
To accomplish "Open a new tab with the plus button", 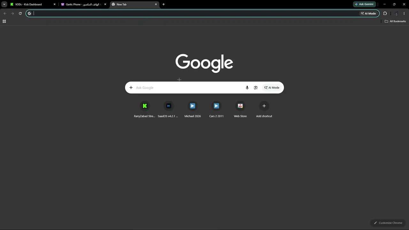I will [x=164, y=4].
